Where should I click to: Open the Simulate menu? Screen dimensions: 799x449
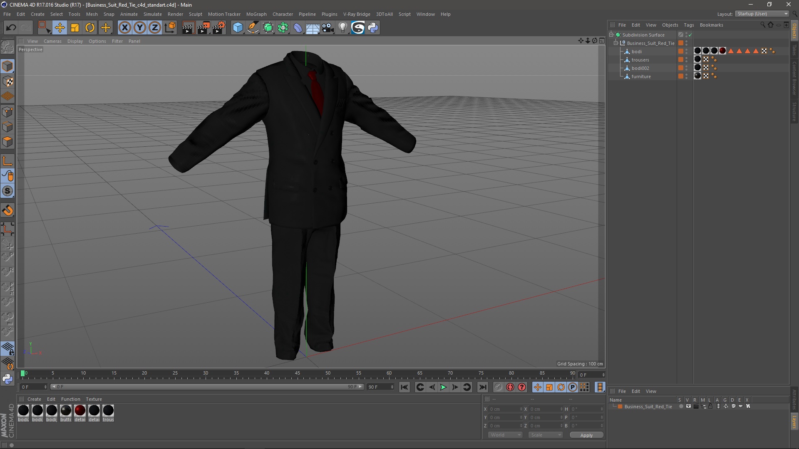pyautogui.click(x=153, y=14)
